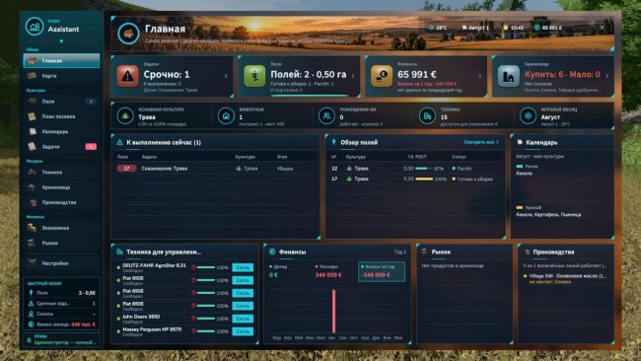Open Задачи in the sidebar
The image size is (641, 361).
coord(61,146)
